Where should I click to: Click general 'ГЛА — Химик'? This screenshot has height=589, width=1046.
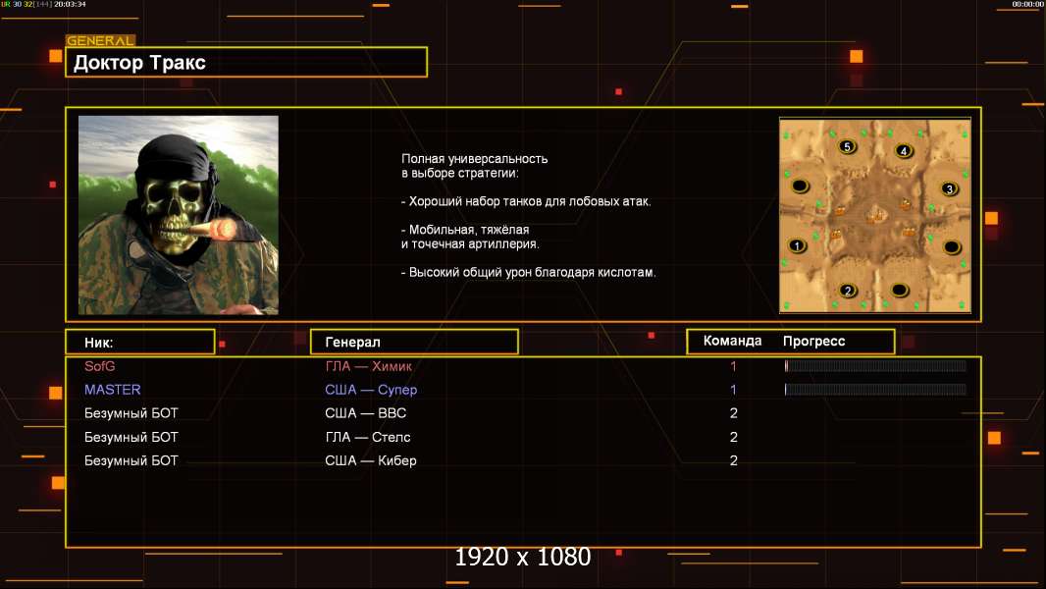coord(368,366)
